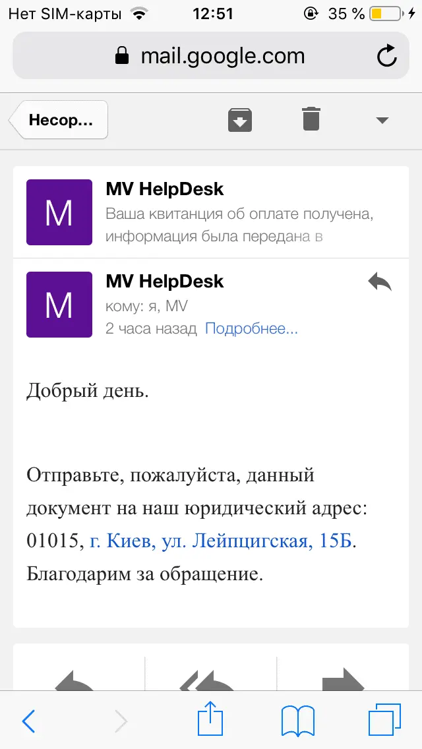Delete this email with trash icon
This screenshot has height=749, width=422.
311,119
